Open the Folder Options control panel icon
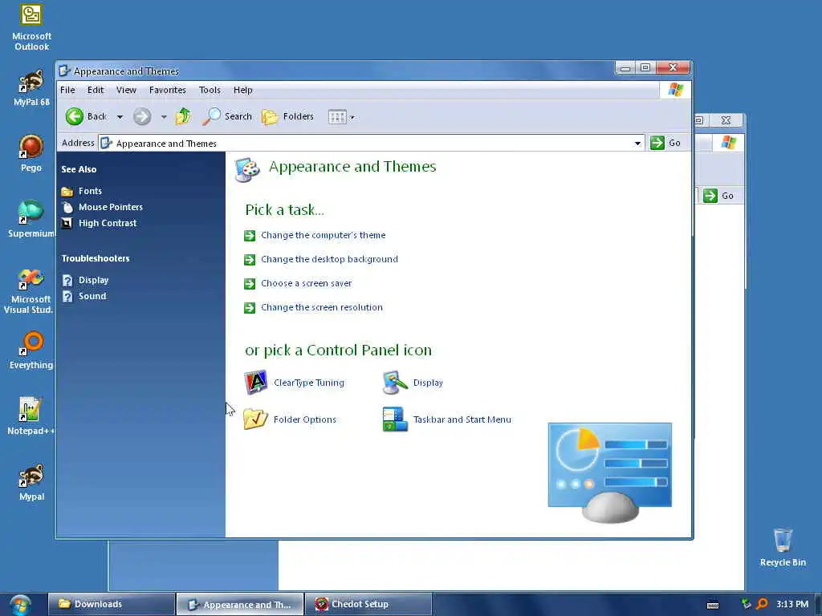This screenshot has width=822, height=616. 290,419
